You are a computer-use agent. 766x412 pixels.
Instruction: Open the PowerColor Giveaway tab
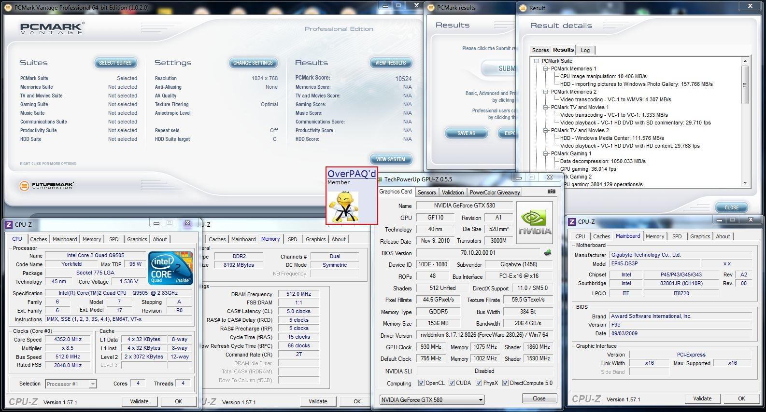tap(495, 192)
